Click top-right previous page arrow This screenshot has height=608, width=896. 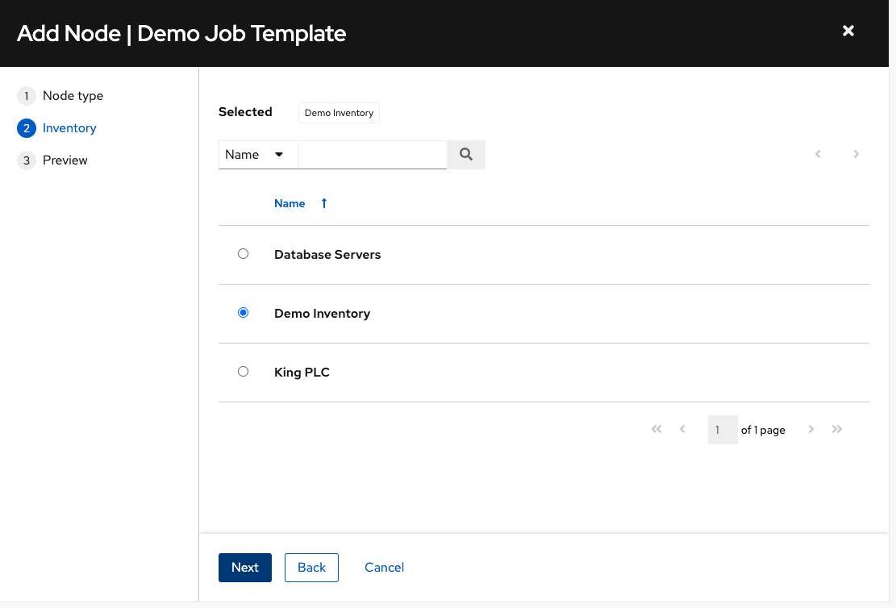point(818,154)
